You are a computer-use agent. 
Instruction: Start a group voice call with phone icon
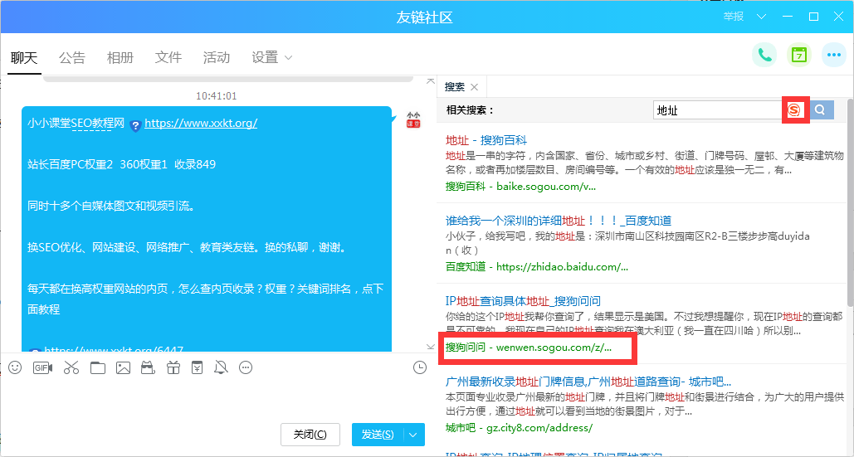click(x=764, y=55)
